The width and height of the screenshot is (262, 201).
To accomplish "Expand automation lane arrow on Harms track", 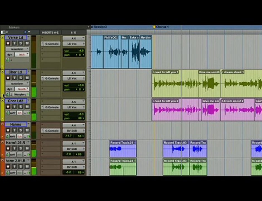I will click(x=2, y=137).
